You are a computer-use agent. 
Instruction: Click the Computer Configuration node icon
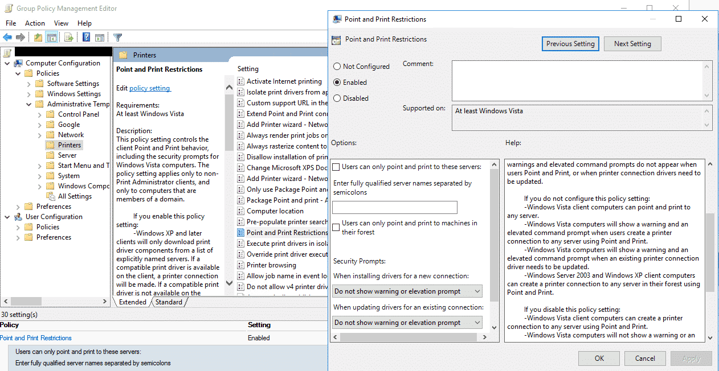(18, 63)
